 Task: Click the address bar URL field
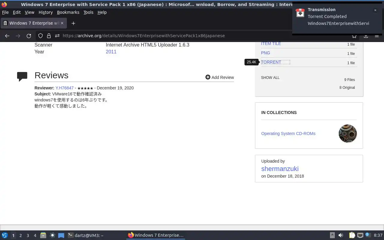[x=198, y=36]
